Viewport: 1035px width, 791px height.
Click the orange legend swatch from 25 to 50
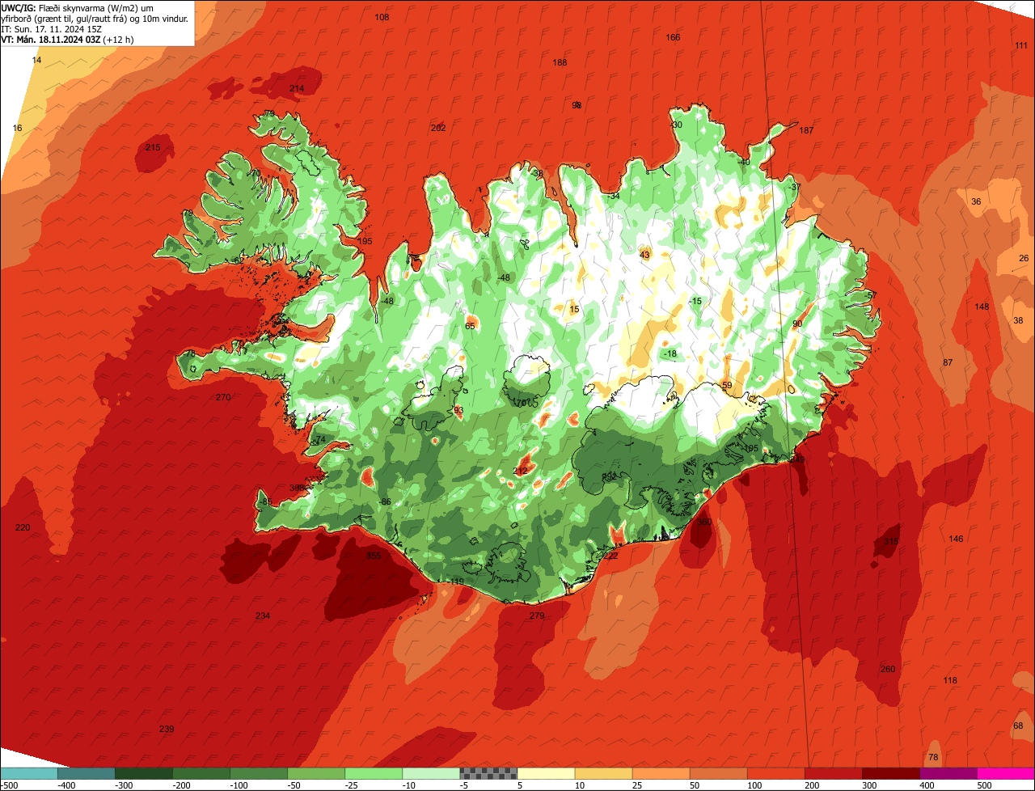pyautogui.click(x=661, y=773)
